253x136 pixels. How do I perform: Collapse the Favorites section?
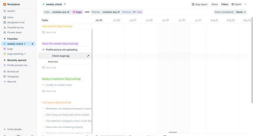(4, 39)
